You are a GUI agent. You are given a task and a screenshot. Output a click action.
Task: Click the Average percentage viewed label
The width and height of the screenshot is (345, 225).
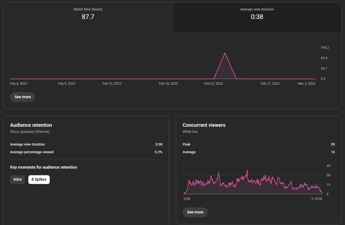tap(32, 152)
